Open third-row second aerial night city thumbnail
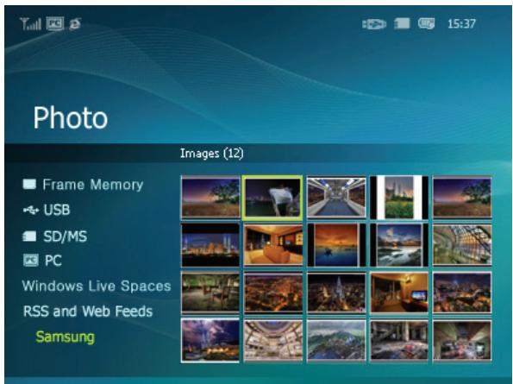 272,293
